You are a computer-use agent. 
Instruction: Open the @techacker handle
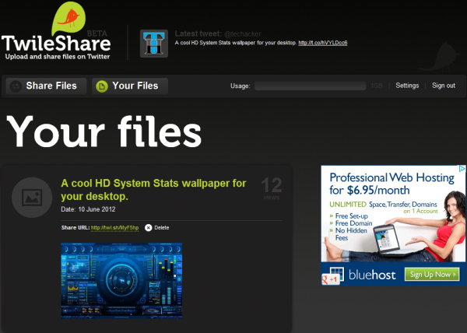[x=242, y=34]
